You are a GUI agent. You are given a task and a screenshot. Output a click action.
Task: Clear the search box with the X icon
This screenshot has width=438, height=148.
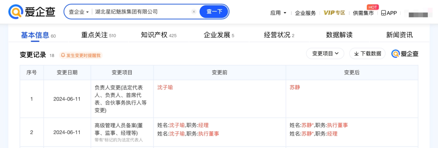[x=194, y=12]
